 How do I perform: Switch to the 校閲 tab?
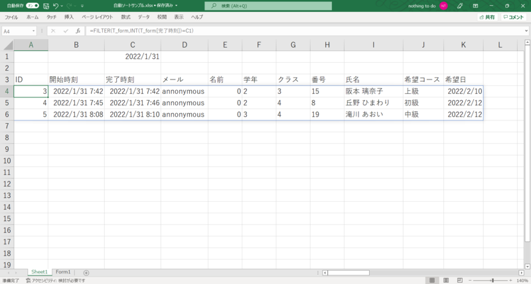point(162,17)
